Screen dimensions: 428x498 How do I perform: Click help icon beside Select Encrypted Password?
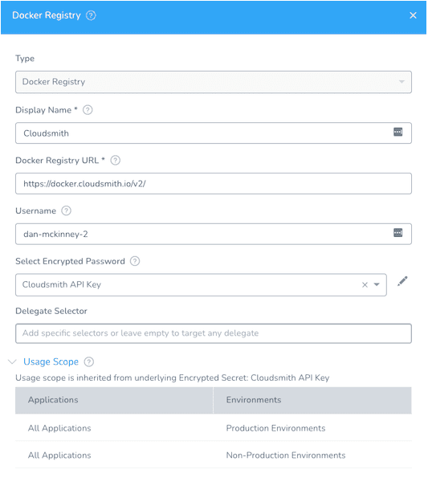pyautogui.click(x=135, y=261)
